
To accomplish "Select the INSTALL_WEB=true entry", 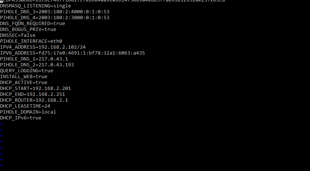I will 24,77.
